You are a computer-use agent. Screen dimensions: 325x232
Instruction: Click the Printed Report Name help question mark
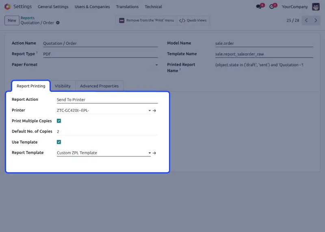180,69
